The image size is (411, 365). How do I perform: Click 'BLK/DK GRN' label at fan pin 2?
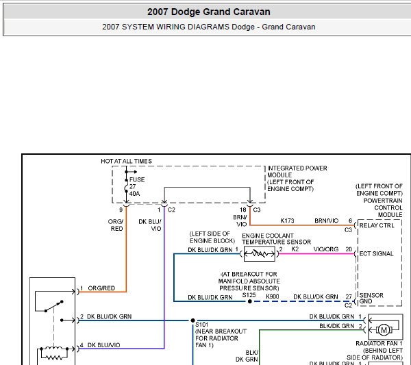[337, 326]
